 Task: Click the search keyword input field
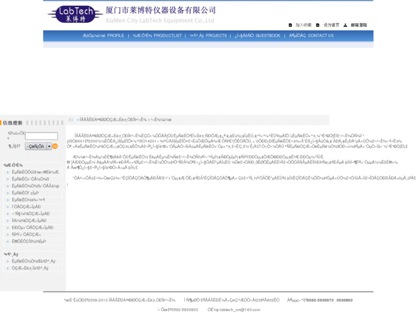(x=41, y=136)
